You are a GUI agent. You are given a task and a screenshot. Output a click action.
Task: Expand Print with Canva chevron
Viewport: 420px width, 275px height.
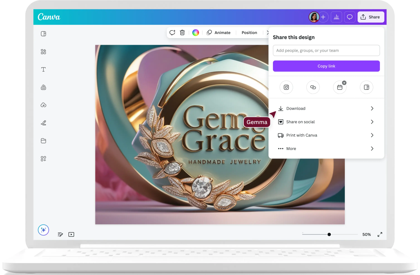tap(372, 135)
